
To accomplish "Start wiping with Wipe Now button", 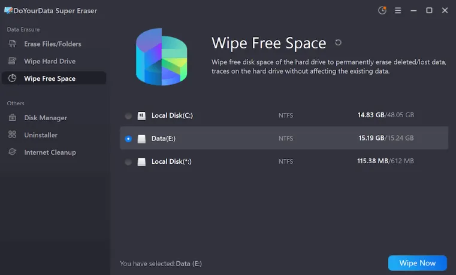I will coord(417,263).
